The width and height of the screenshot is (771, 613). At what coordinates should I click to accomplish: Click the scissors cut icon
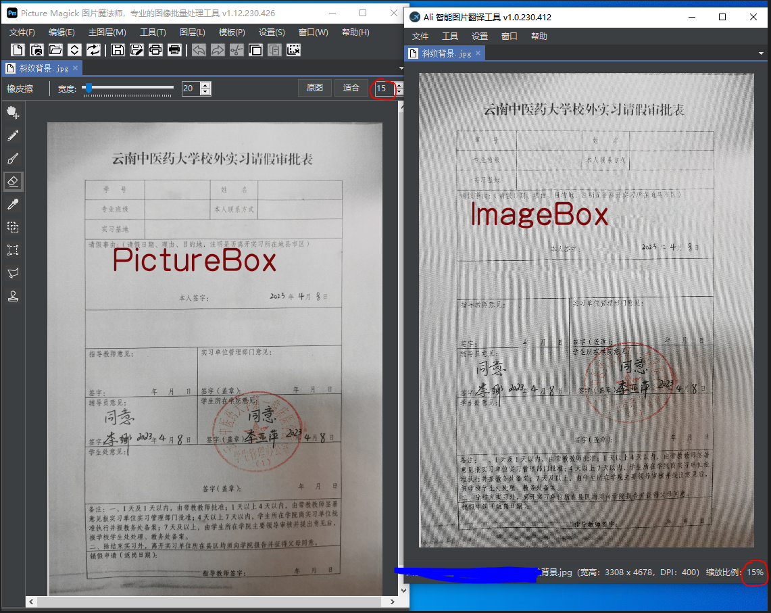237,50
